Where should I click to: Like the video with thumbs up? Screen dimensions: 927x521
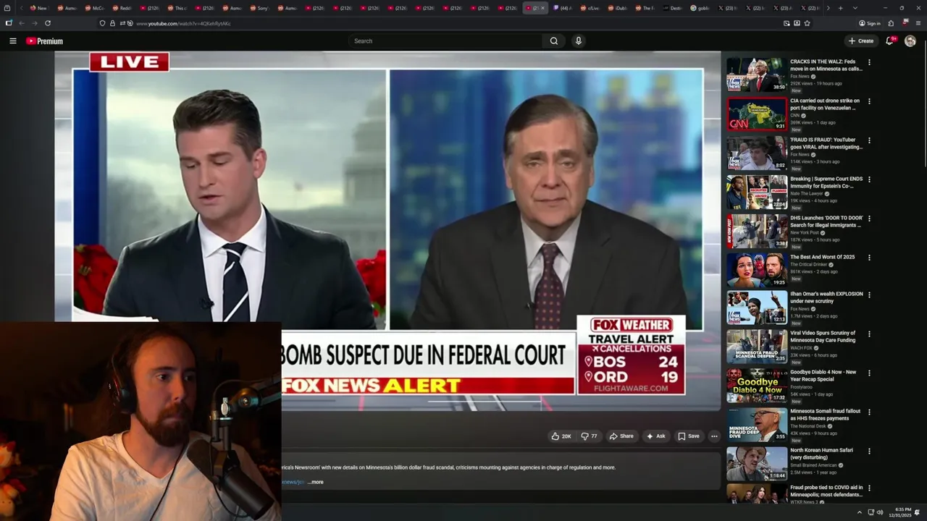561,436
